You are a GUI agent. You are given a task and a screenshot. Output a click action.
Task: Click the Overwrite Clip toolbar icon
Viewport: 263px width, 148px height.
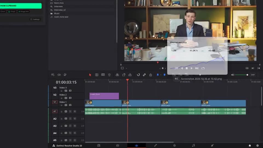point(124,75)
